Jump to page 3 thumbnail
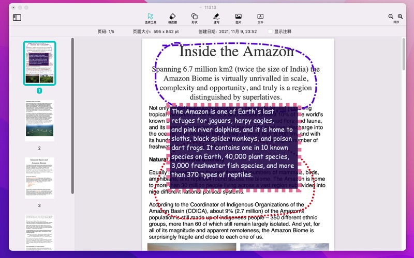This screenshot has width=414, height=258. click(x=40, y=178)
